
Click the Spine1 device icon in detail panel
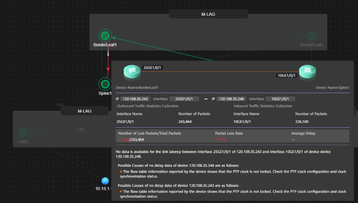point(307,71)
